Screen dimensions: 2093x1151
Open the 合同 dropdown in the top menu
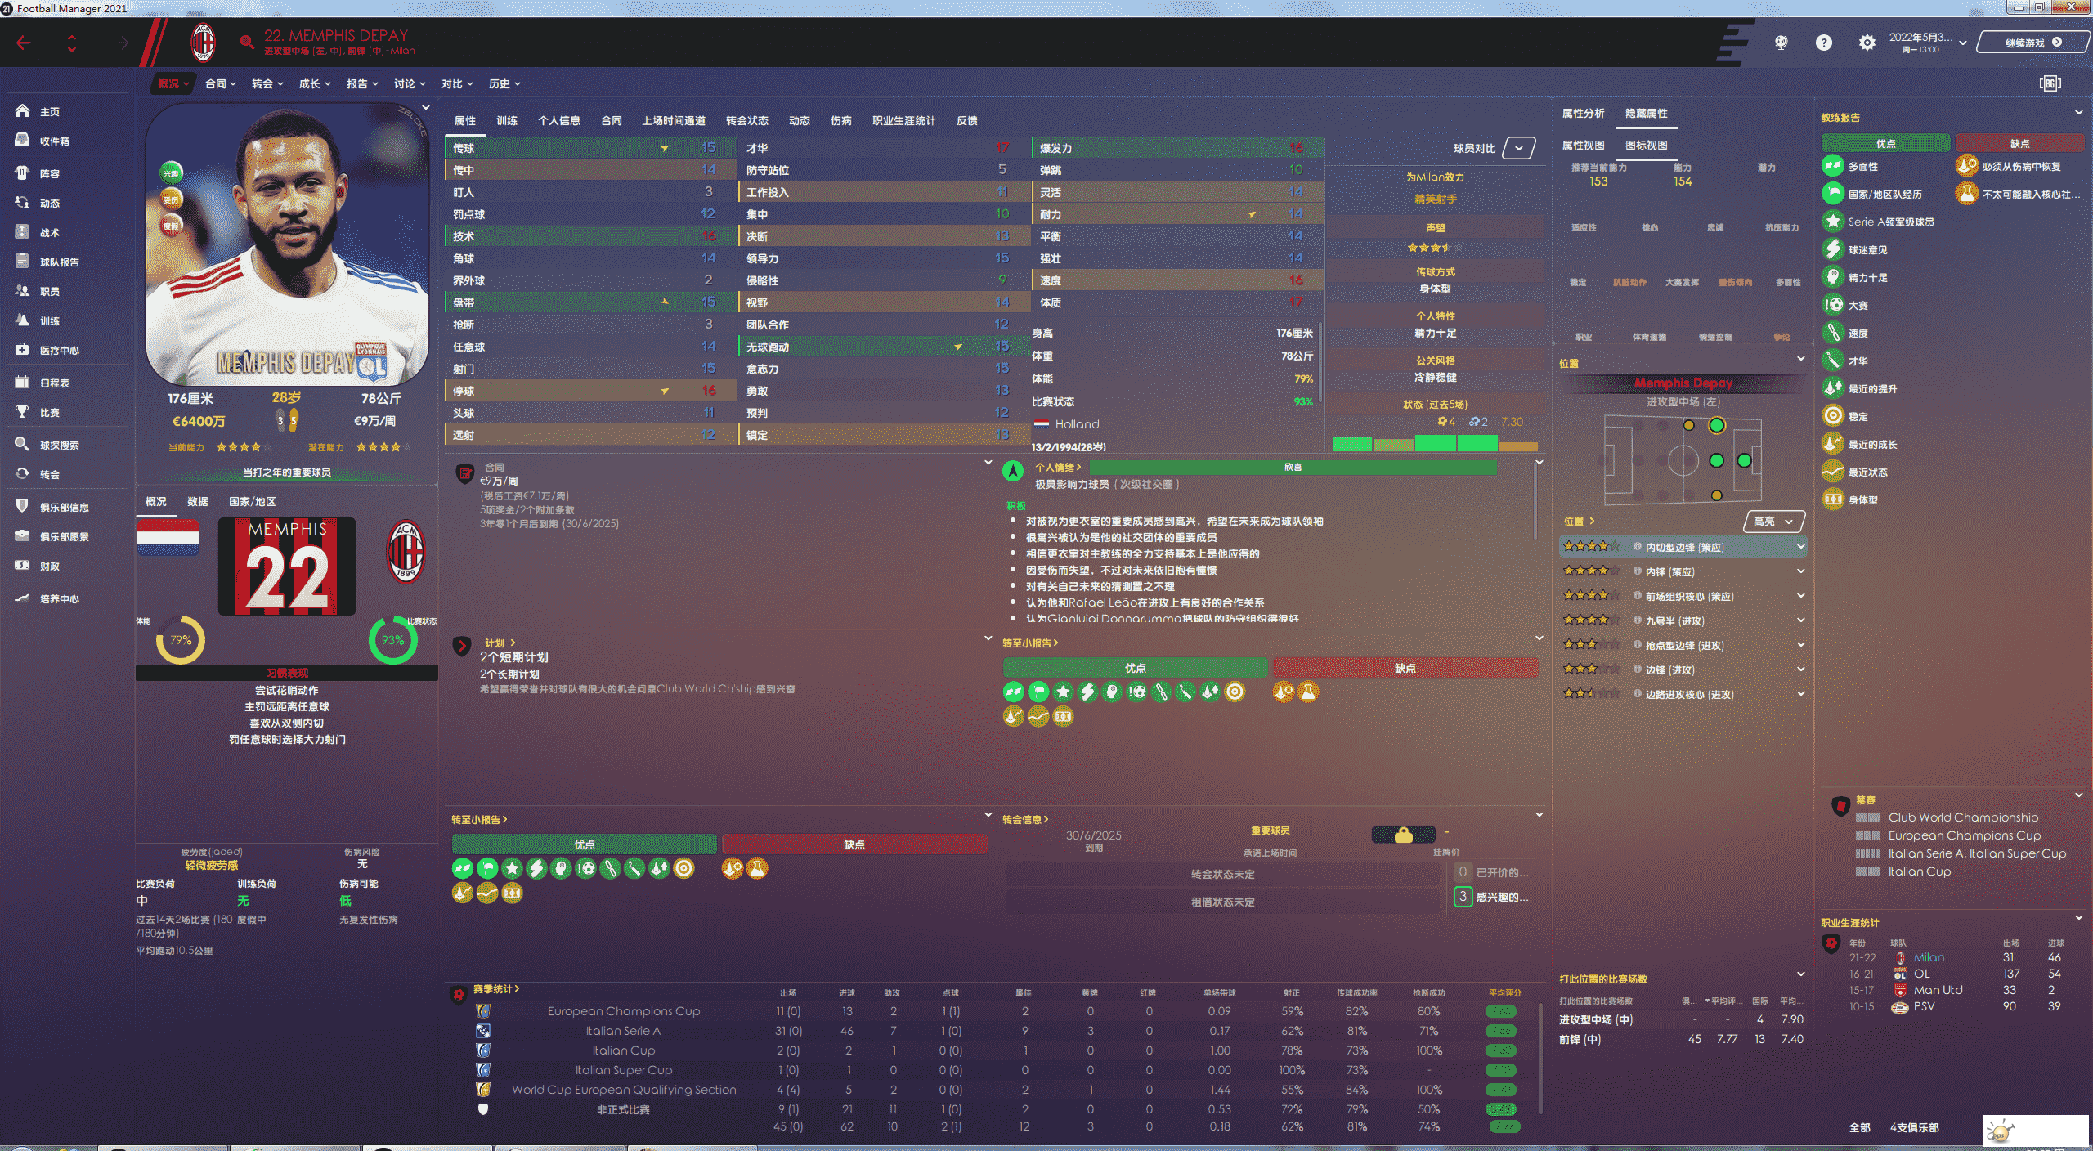[220, 83]
